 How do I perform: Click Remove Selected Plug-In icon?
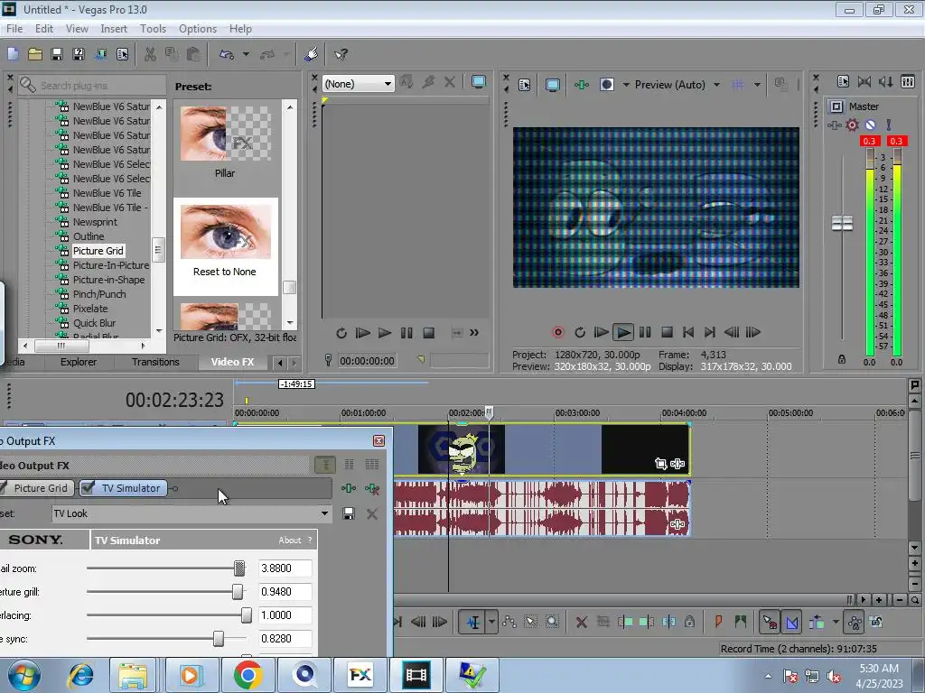click(371, 488)
